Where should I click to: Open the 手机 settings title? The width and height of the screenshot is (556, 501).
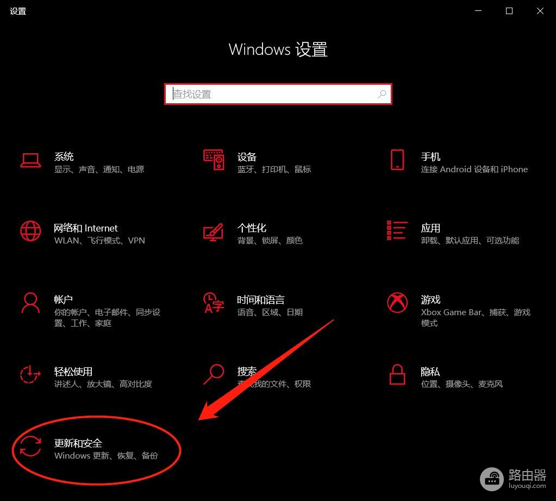[x=430, y=156]
